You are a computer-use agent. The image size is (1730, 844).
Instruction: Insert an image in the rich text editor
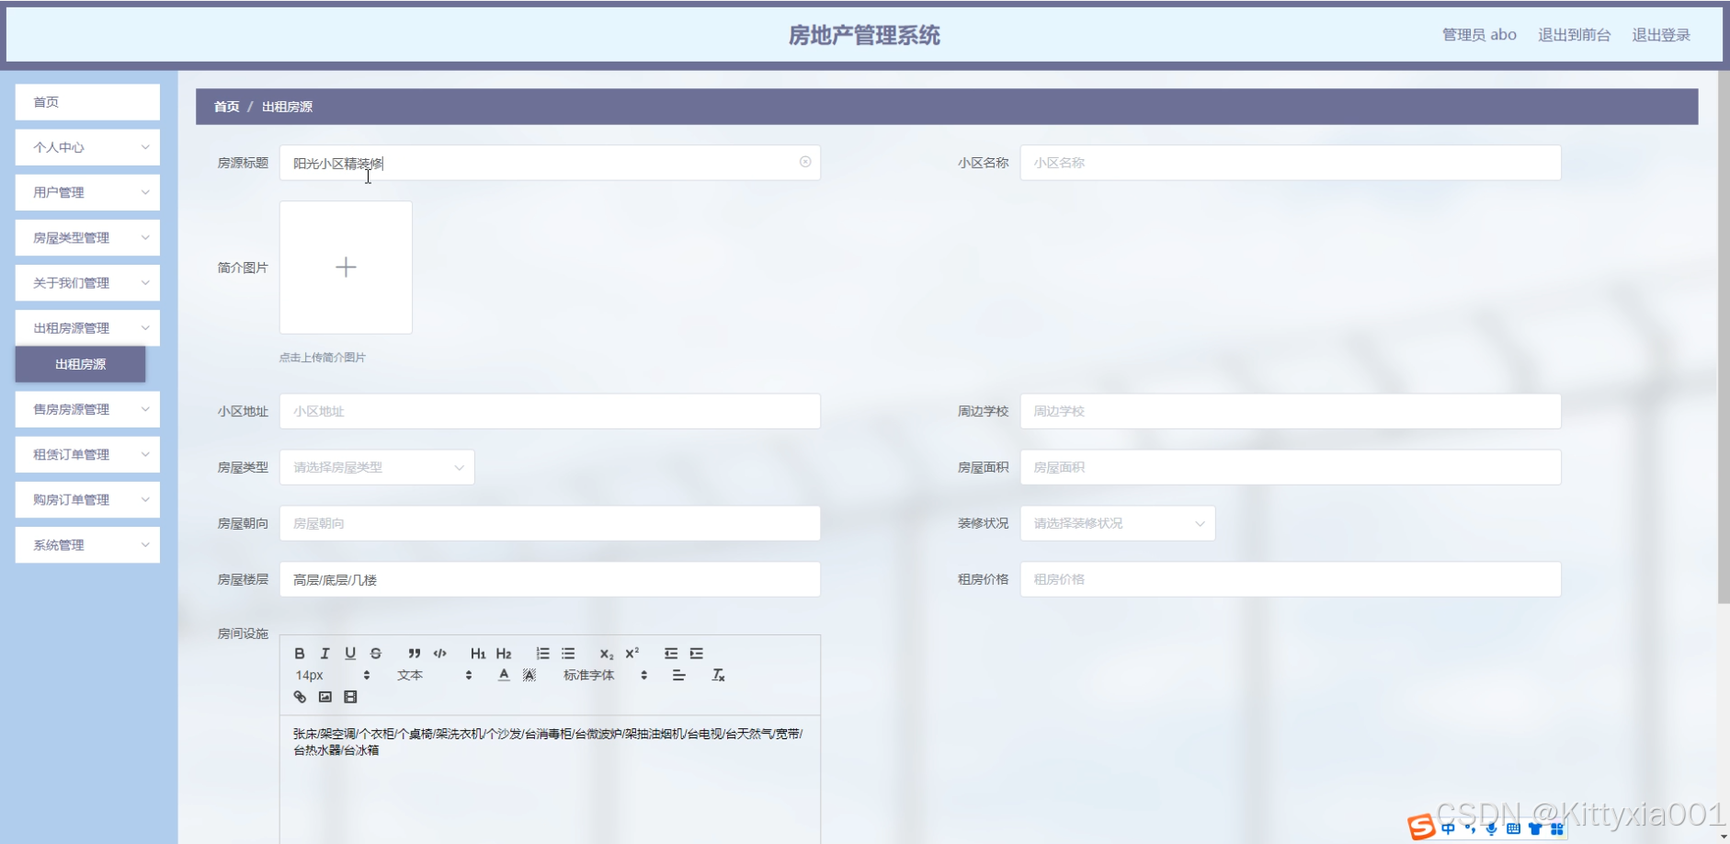coord(325,697)
